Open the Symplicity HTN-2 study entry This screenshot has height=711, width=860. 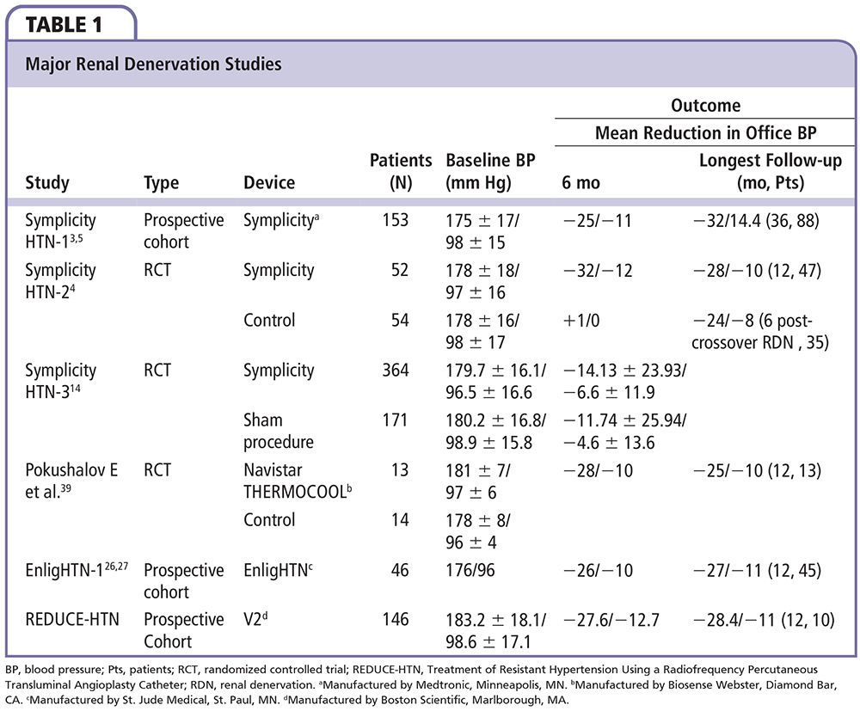(60, 281)
